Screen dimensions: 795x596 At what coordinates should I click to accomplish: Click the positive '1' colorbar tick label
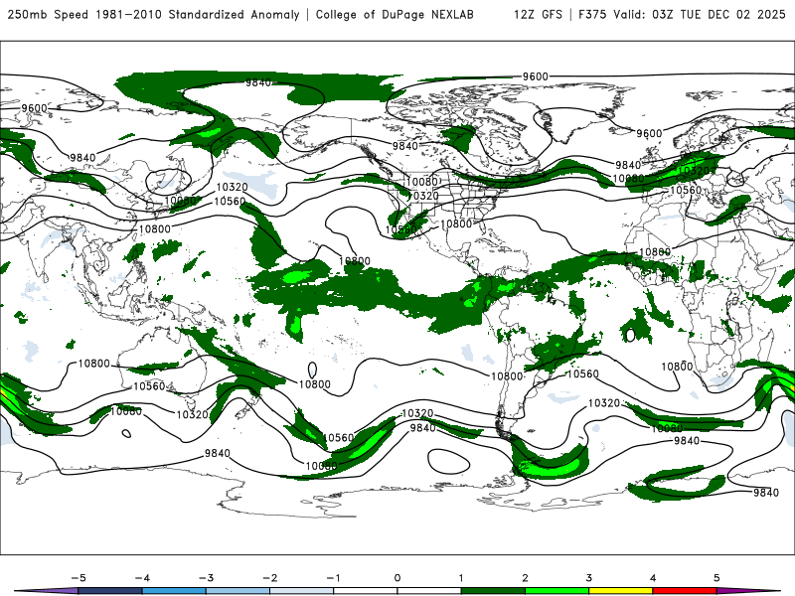tap(461, 578)
